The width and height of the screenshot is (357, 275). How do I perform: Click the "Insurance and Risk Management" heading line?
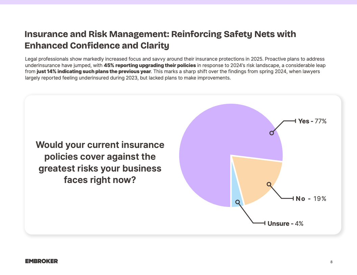point(160,34)
